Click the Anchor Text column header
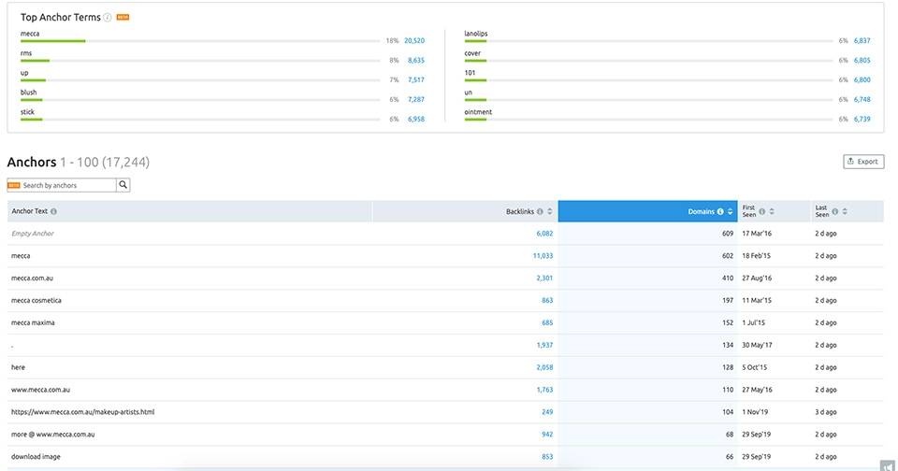 tap(190, 211)
